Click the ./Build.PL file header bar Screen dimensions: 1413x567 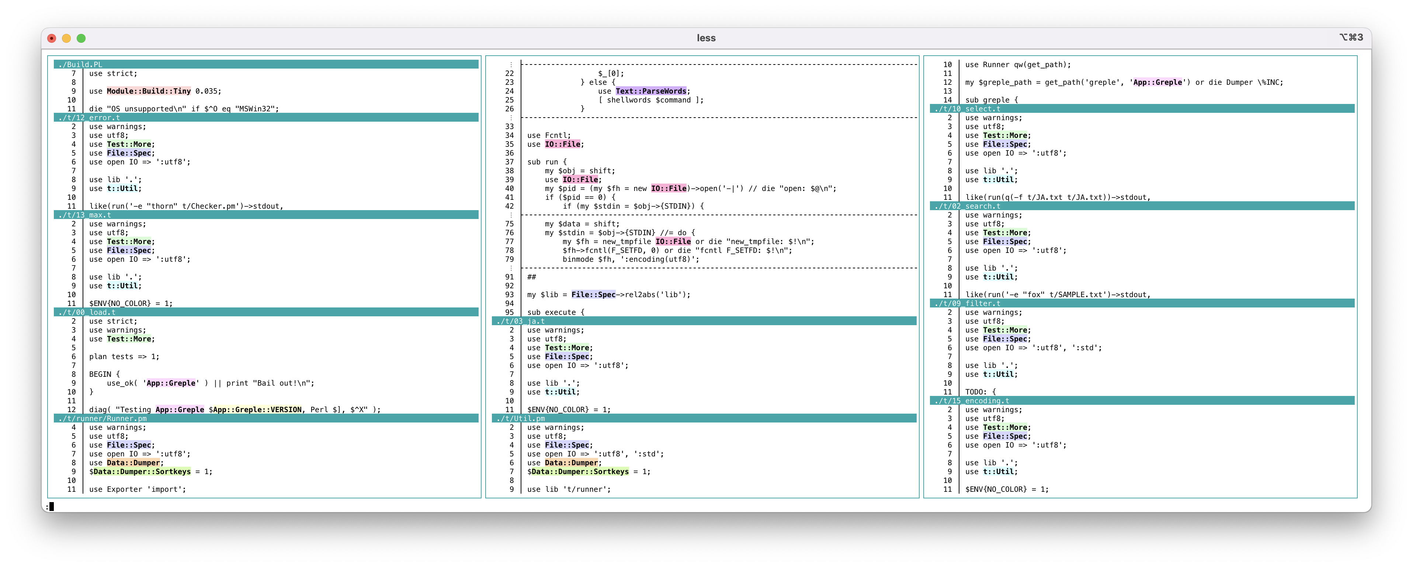click(81, 65)
